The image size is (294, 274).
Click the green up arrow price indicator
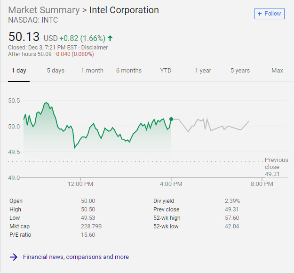(x=110, y=38)
